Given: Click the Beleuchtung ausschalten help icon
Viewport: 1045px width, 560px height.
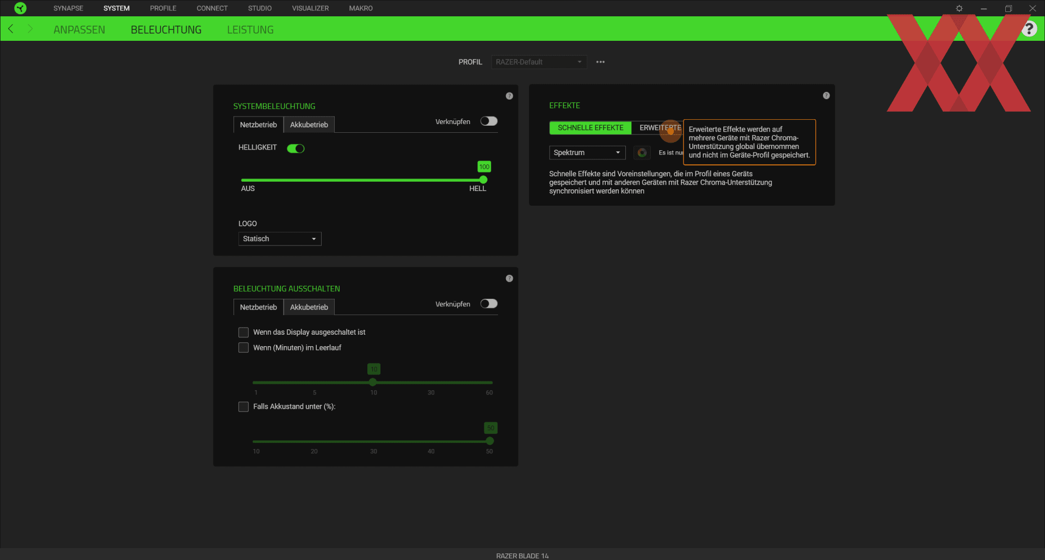Looking at the screenshot, I should (509, 279).
